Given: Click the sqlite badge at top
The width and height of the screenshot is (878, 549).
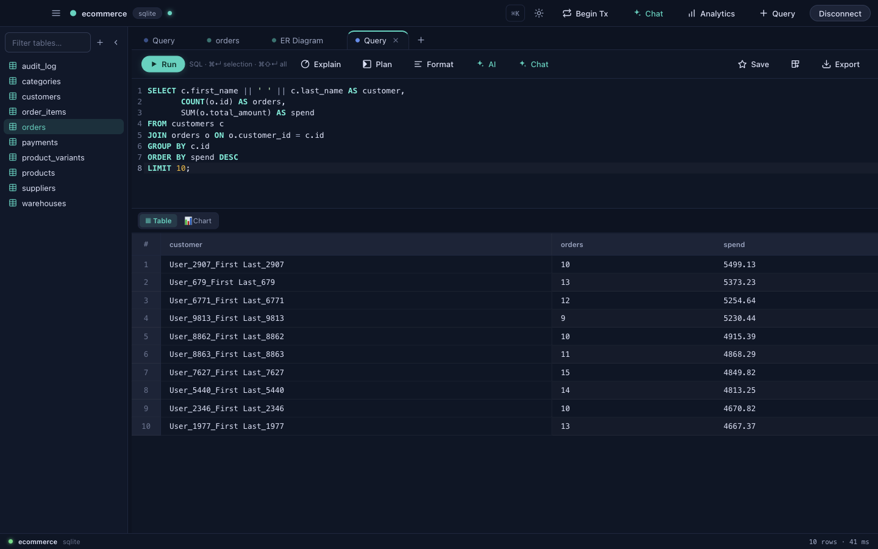Looking at the screenshot, I should pos(147,13).
